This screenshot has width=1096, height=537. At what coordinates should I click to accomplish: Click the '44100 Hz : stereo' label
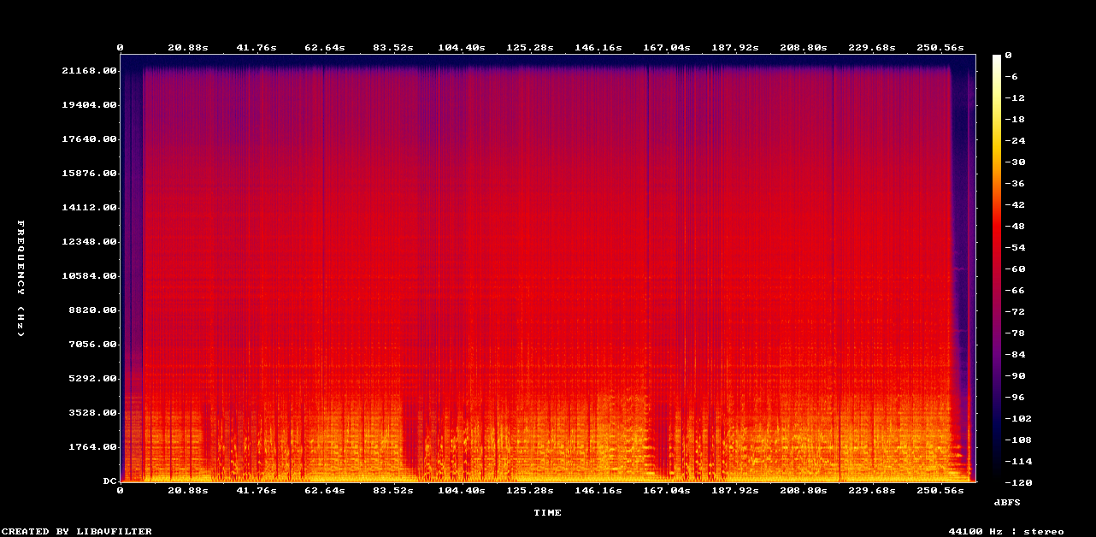tap(1006, 531)
